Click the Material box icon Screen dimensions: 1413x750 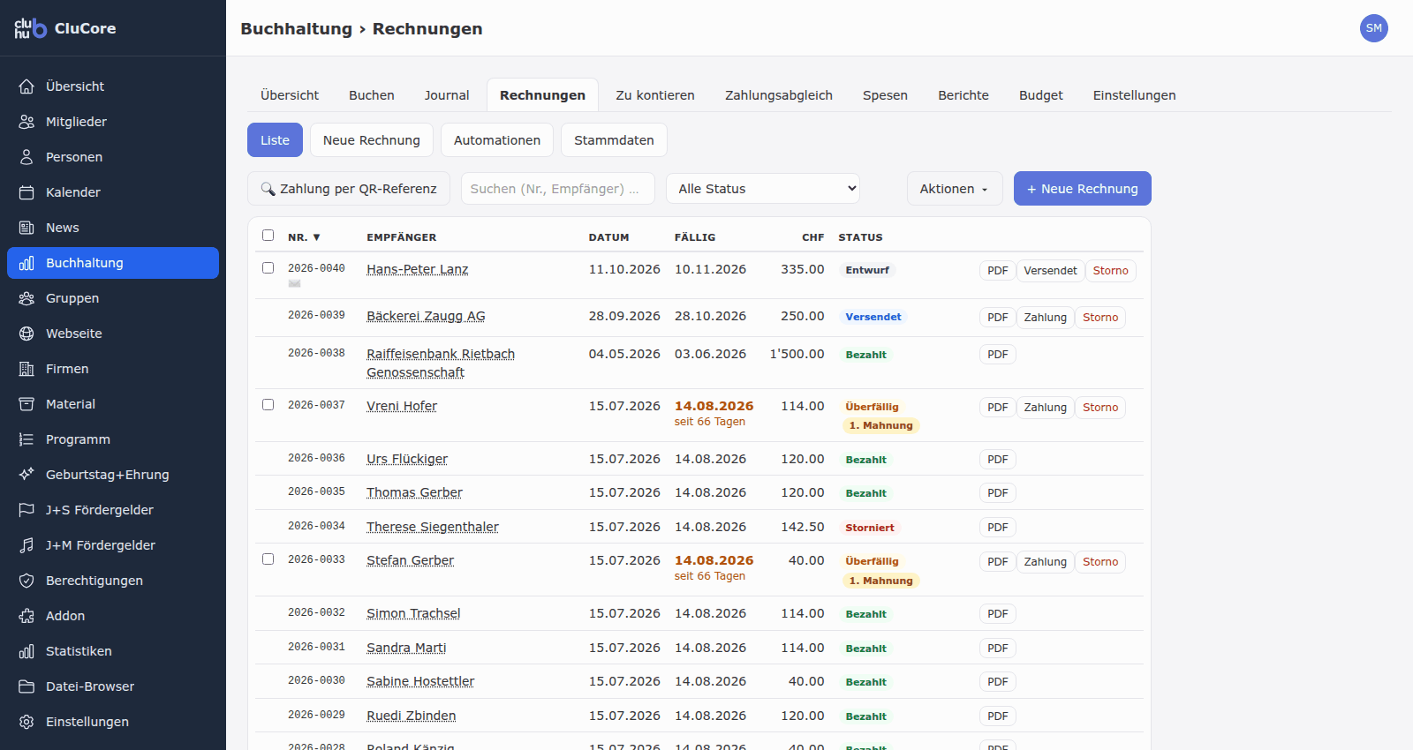click(26, 404)
